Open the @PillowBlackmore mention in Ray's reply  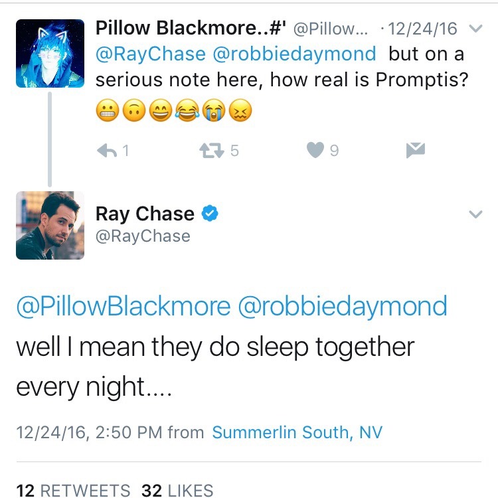coord(123,306)
